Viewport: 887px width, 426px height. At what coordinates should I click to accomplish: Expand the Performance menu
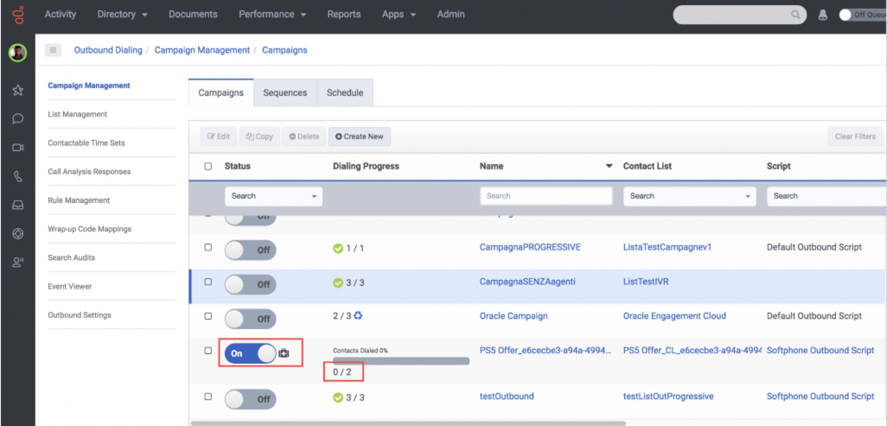point(272,14)
